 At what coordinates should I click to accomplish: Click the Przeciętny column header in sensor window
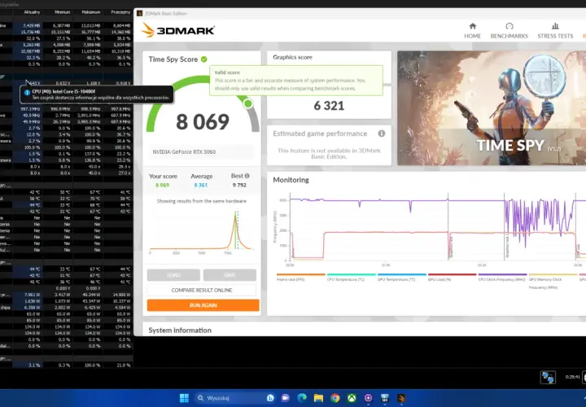pos(120,12)
